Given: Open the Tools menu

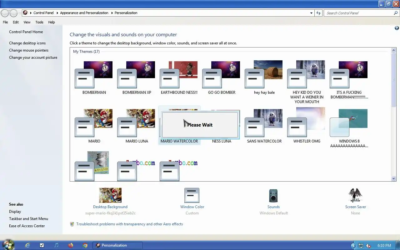Looking at the screenshot, I should [39, 22].
